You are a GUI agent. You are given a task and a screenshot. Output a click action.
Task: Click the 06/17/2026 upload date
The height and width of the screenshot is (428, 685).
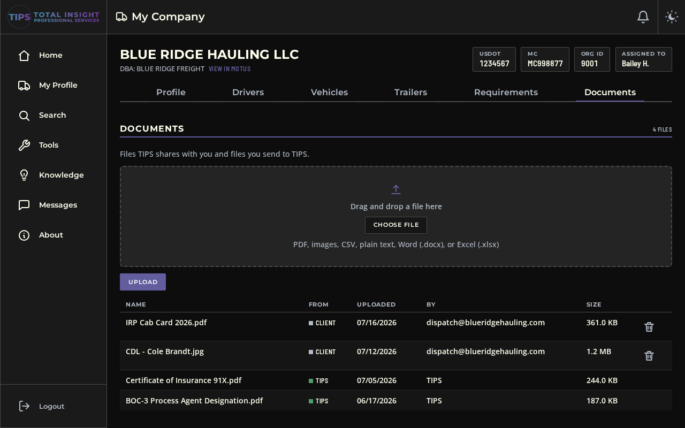[377, 401]
